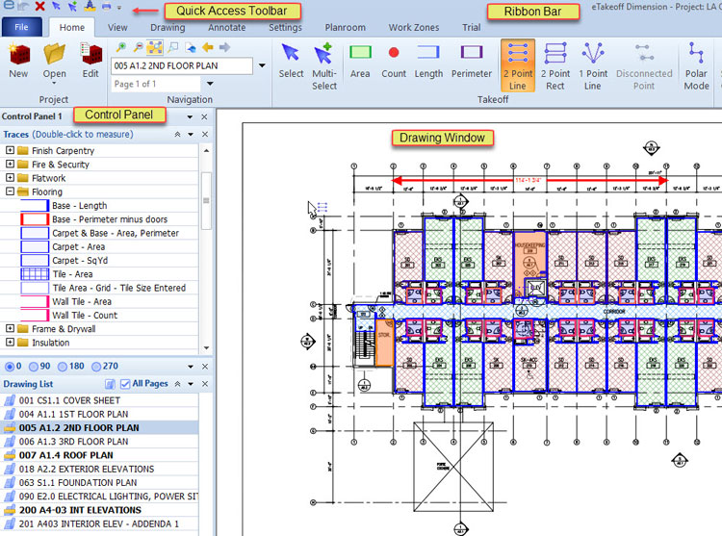This screenshot has width=722, height=536.
Task: Click the New project icon
Action: [18, 54]
